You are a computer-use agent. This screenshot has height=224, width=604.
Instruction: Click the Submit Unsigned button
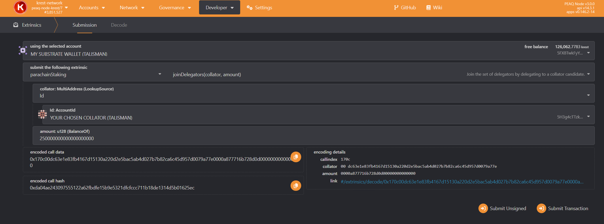point(503,208)
